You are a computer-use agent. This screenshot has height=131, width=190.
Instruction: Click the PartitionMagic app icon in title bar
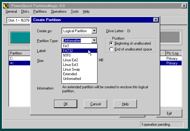point(6,5)
